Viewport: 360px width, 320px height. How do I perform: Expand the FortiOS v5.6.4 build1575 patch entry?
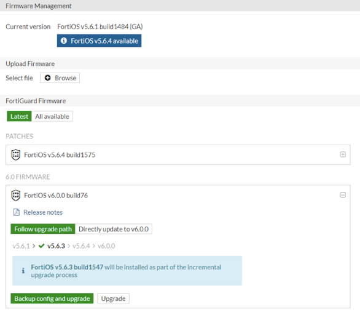click(343, 154)
